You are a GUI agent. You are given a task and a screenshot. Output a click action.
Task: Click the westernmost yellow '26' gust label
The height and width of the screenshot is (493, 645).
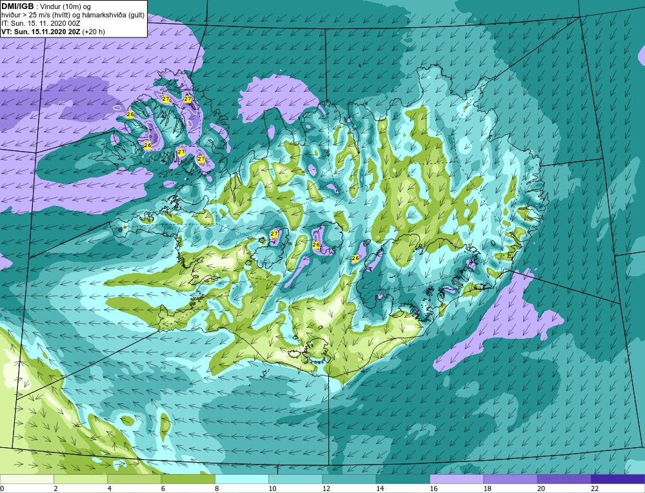(x=130, y=114)
